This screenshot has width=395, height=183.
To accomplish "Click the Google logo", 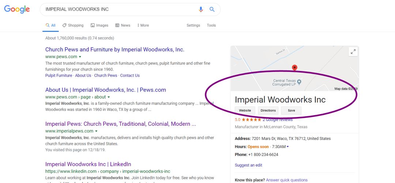I will click(x=17, y=9).
